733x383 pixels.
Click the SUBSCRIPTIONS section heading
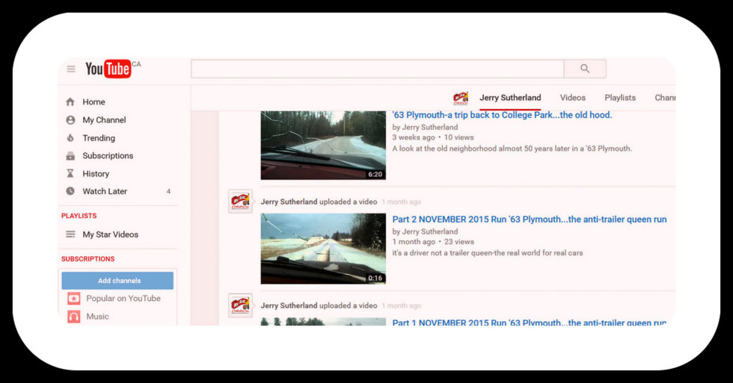(x=88, y=258)
